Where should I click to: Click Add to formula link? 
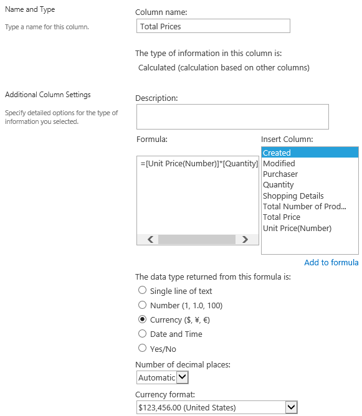point(331,262)
